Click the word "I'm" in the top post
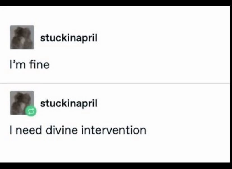This screenshot has height=169, width=232. click(16, 65)
